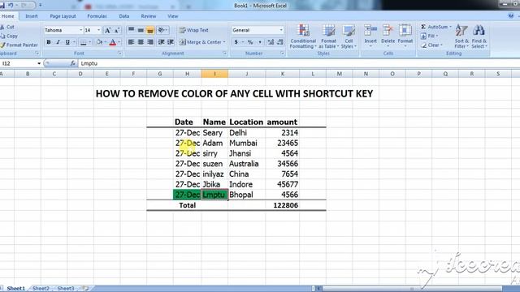Image resolution: width=520 pixels, height=292 pixels.
Task: Toggle Bold formatting
Action: click(x=49, y=42)
